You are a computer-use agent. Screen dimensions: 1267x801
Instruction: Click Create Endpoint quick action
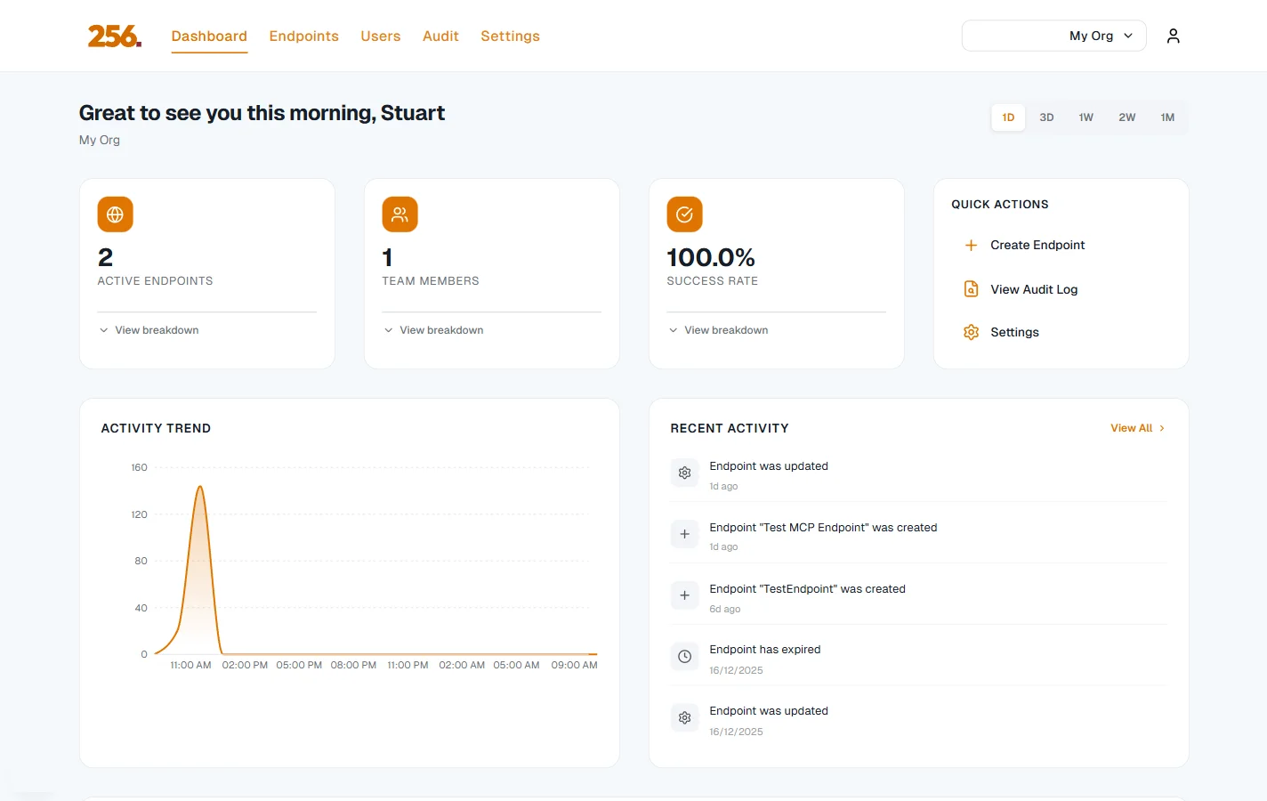coord(1037,245)
